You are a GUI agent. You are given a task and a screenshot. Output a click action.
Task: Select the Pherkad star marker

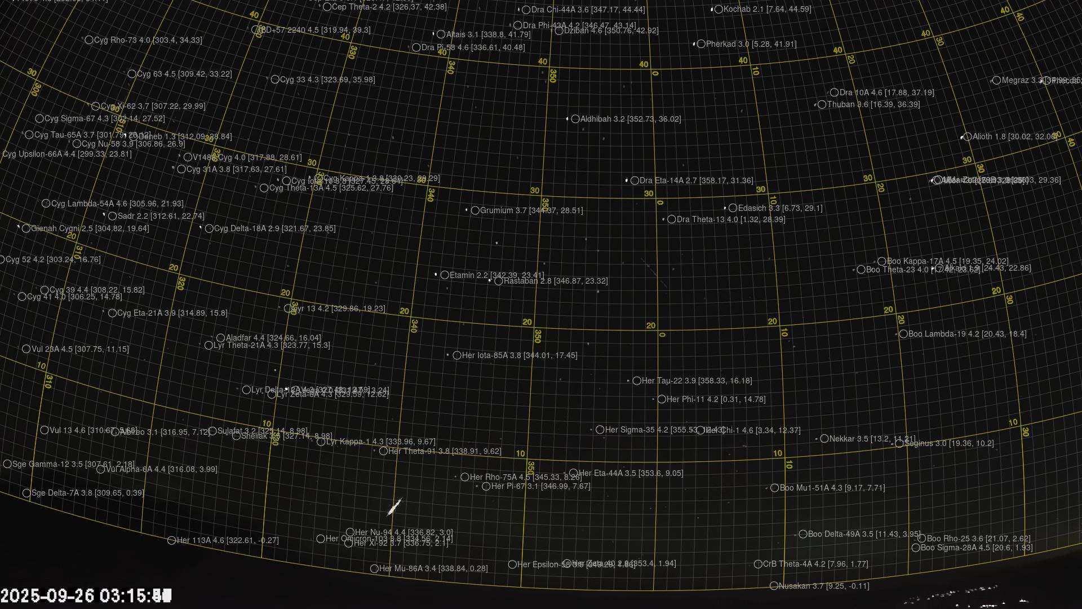pyautogui.click(x=701, y=44)
